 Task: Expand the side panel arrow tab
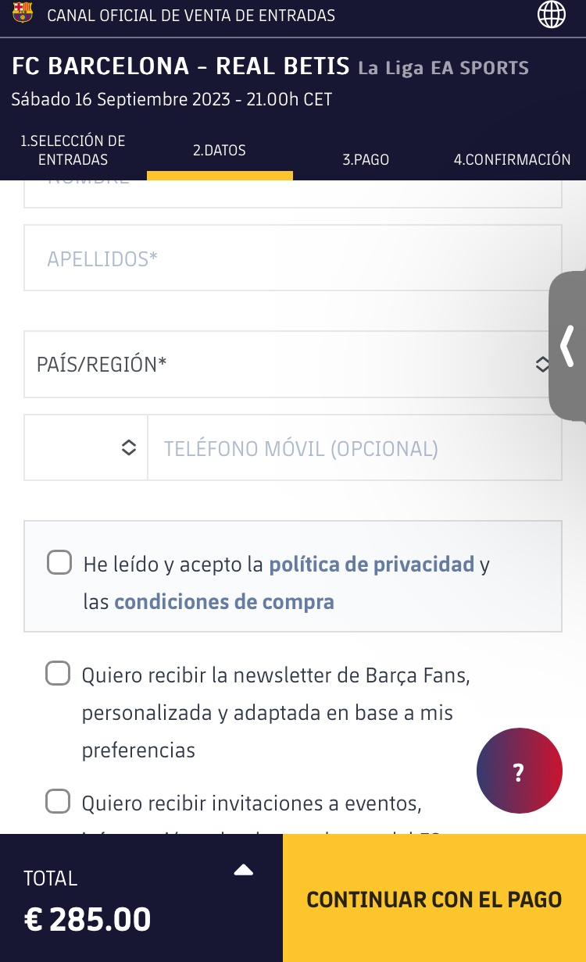tap(568, 345)
